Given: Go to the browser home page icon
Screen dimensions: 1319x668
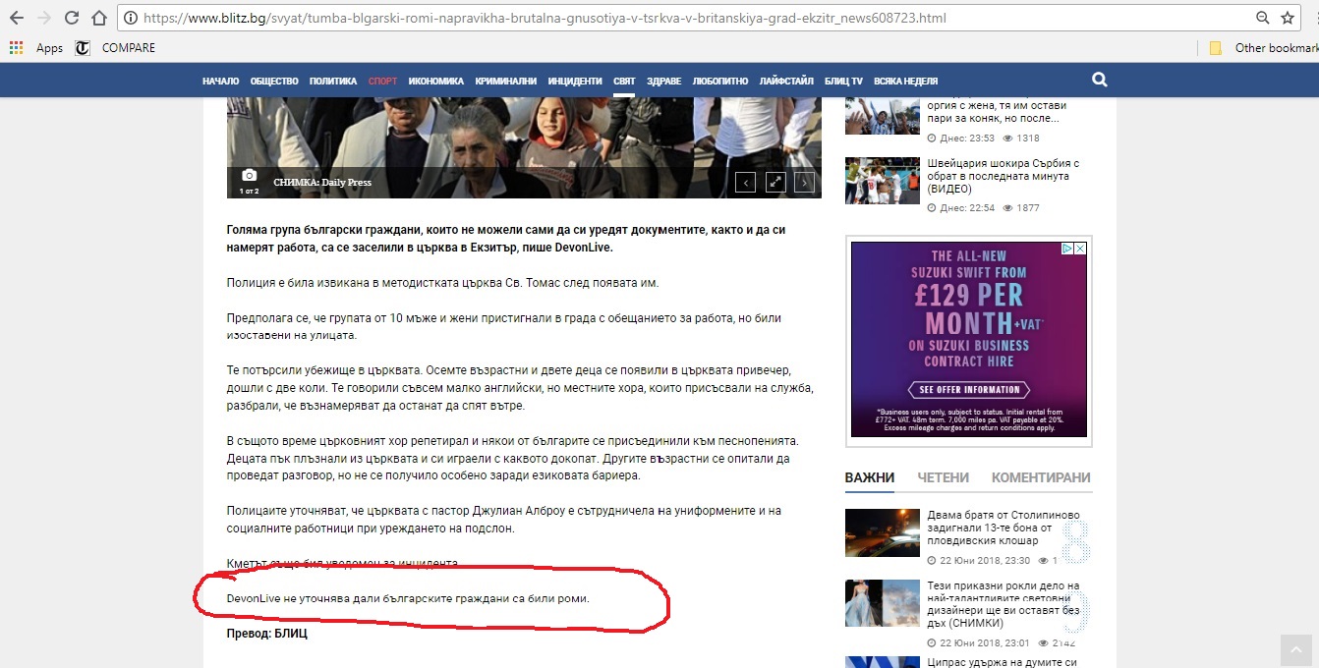Looking at the screenshot, I should tap(98, 18).
